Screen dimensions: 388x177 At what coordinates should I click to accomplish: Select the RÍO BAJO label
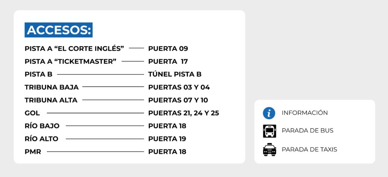42,126
